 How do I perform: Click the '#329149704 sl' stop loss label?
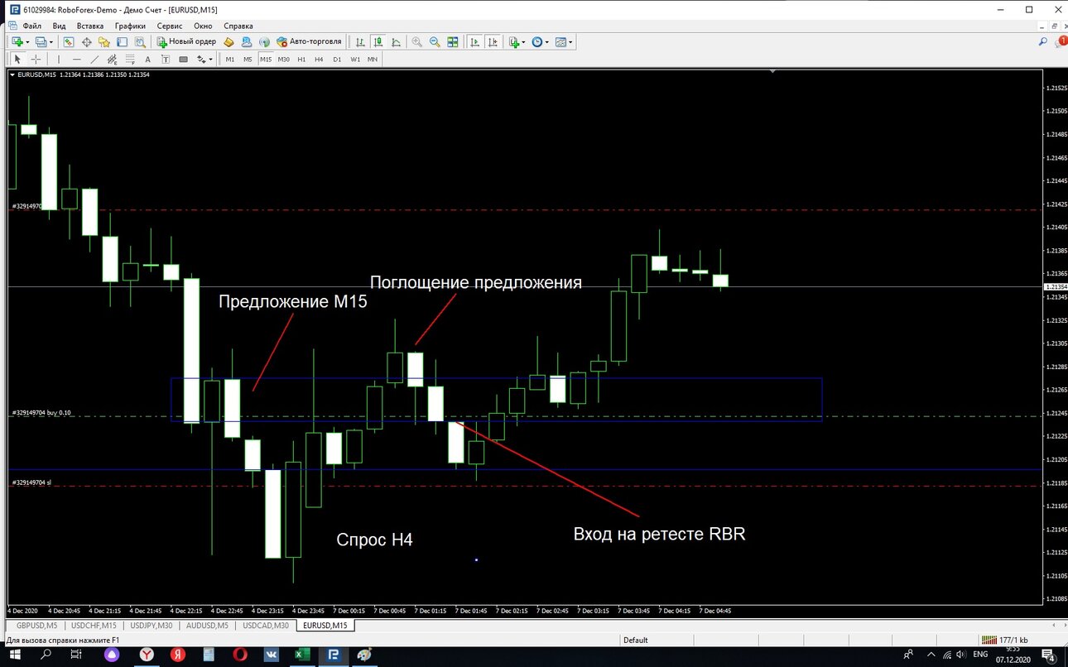click(x=31, y=482)
